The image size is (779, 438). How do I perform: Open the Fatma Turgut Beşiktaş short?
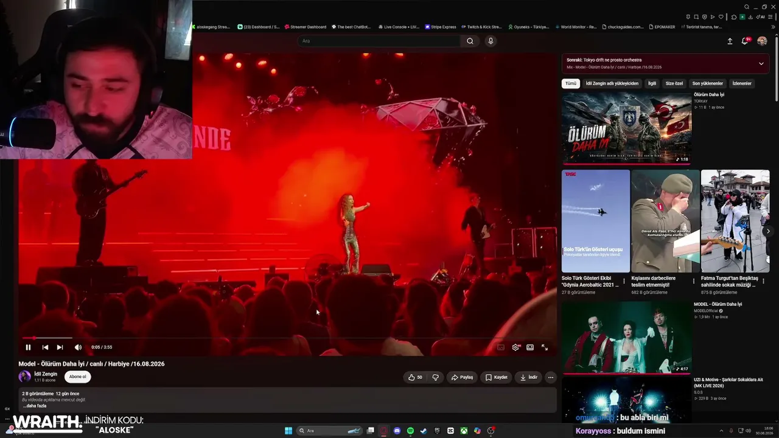tap(735, 221)
